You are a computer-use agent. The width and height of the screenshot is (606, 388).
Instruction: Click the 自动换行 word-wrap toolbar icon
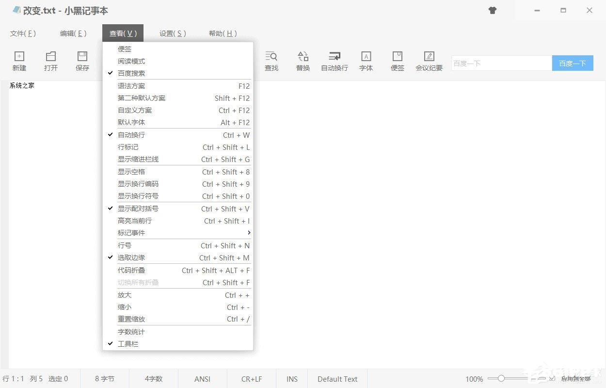click(x=335, y=56)
